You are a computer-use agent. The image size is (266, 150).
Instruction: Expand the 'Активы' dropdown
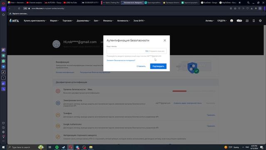coord(209,21)
